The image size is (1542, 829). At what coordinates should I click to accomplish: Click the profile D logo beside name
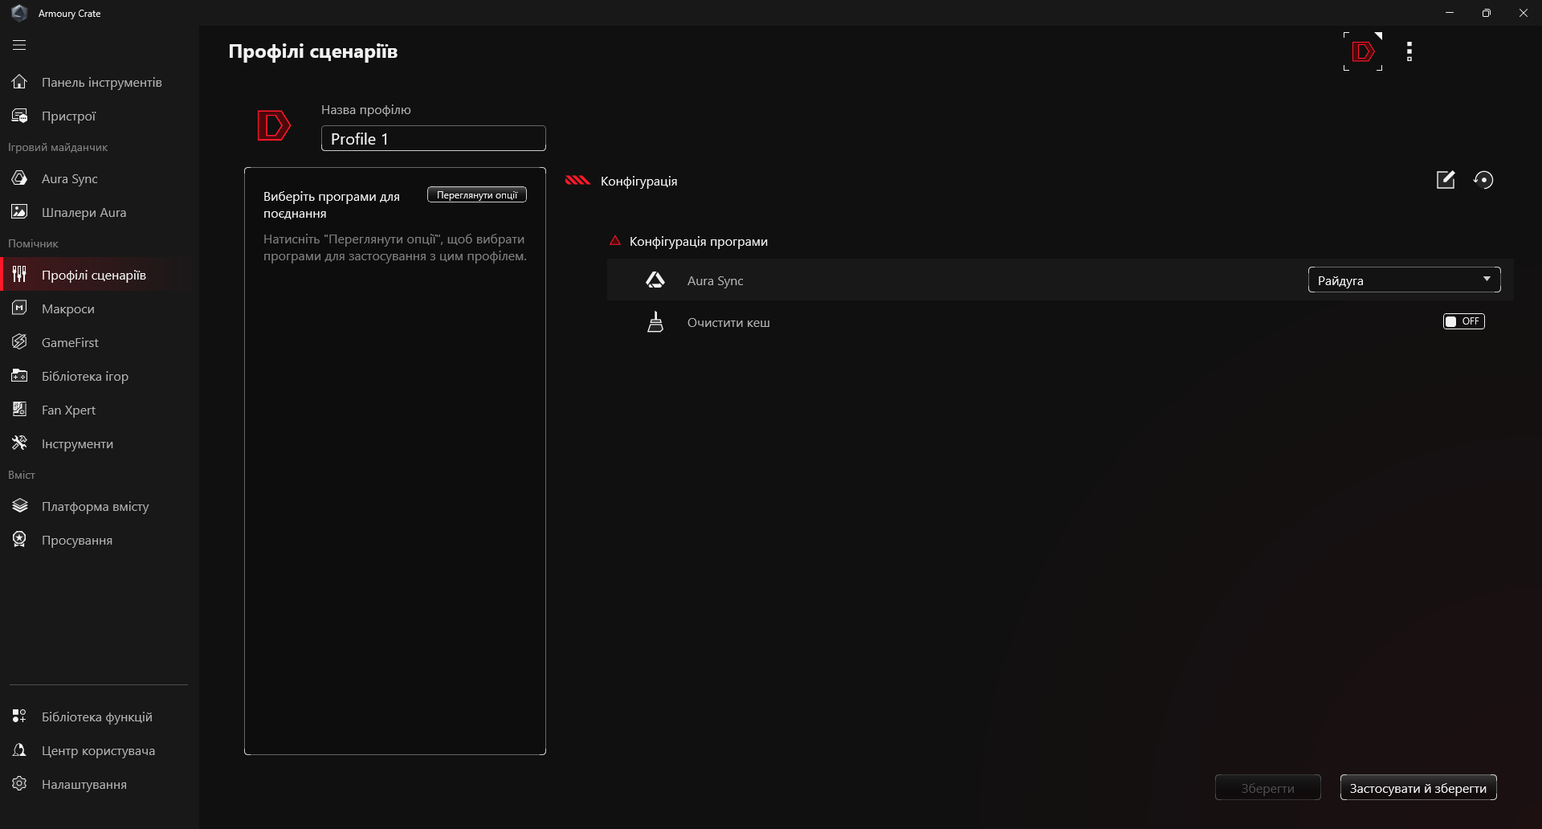[x=273, y=125]
